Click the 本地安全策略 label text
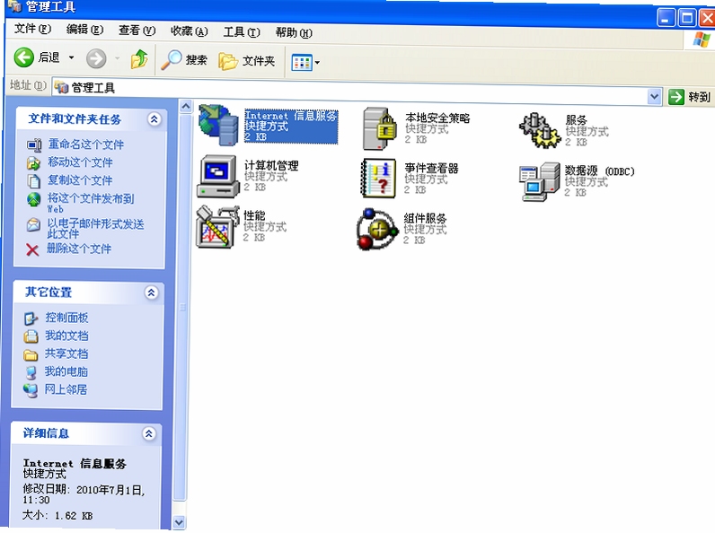Image resolution: width=715 pixels, height=533 pixels. pos(437,118)
